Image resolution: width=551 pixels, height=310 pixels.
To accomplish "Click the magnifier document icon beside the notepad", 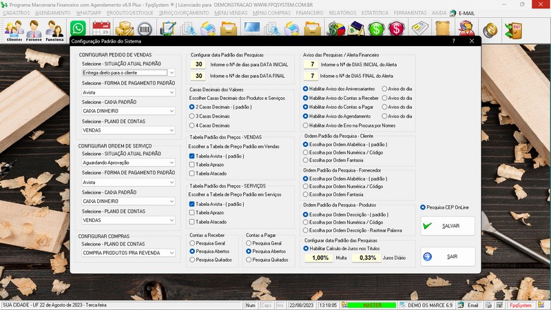I will tap(188, 29).
